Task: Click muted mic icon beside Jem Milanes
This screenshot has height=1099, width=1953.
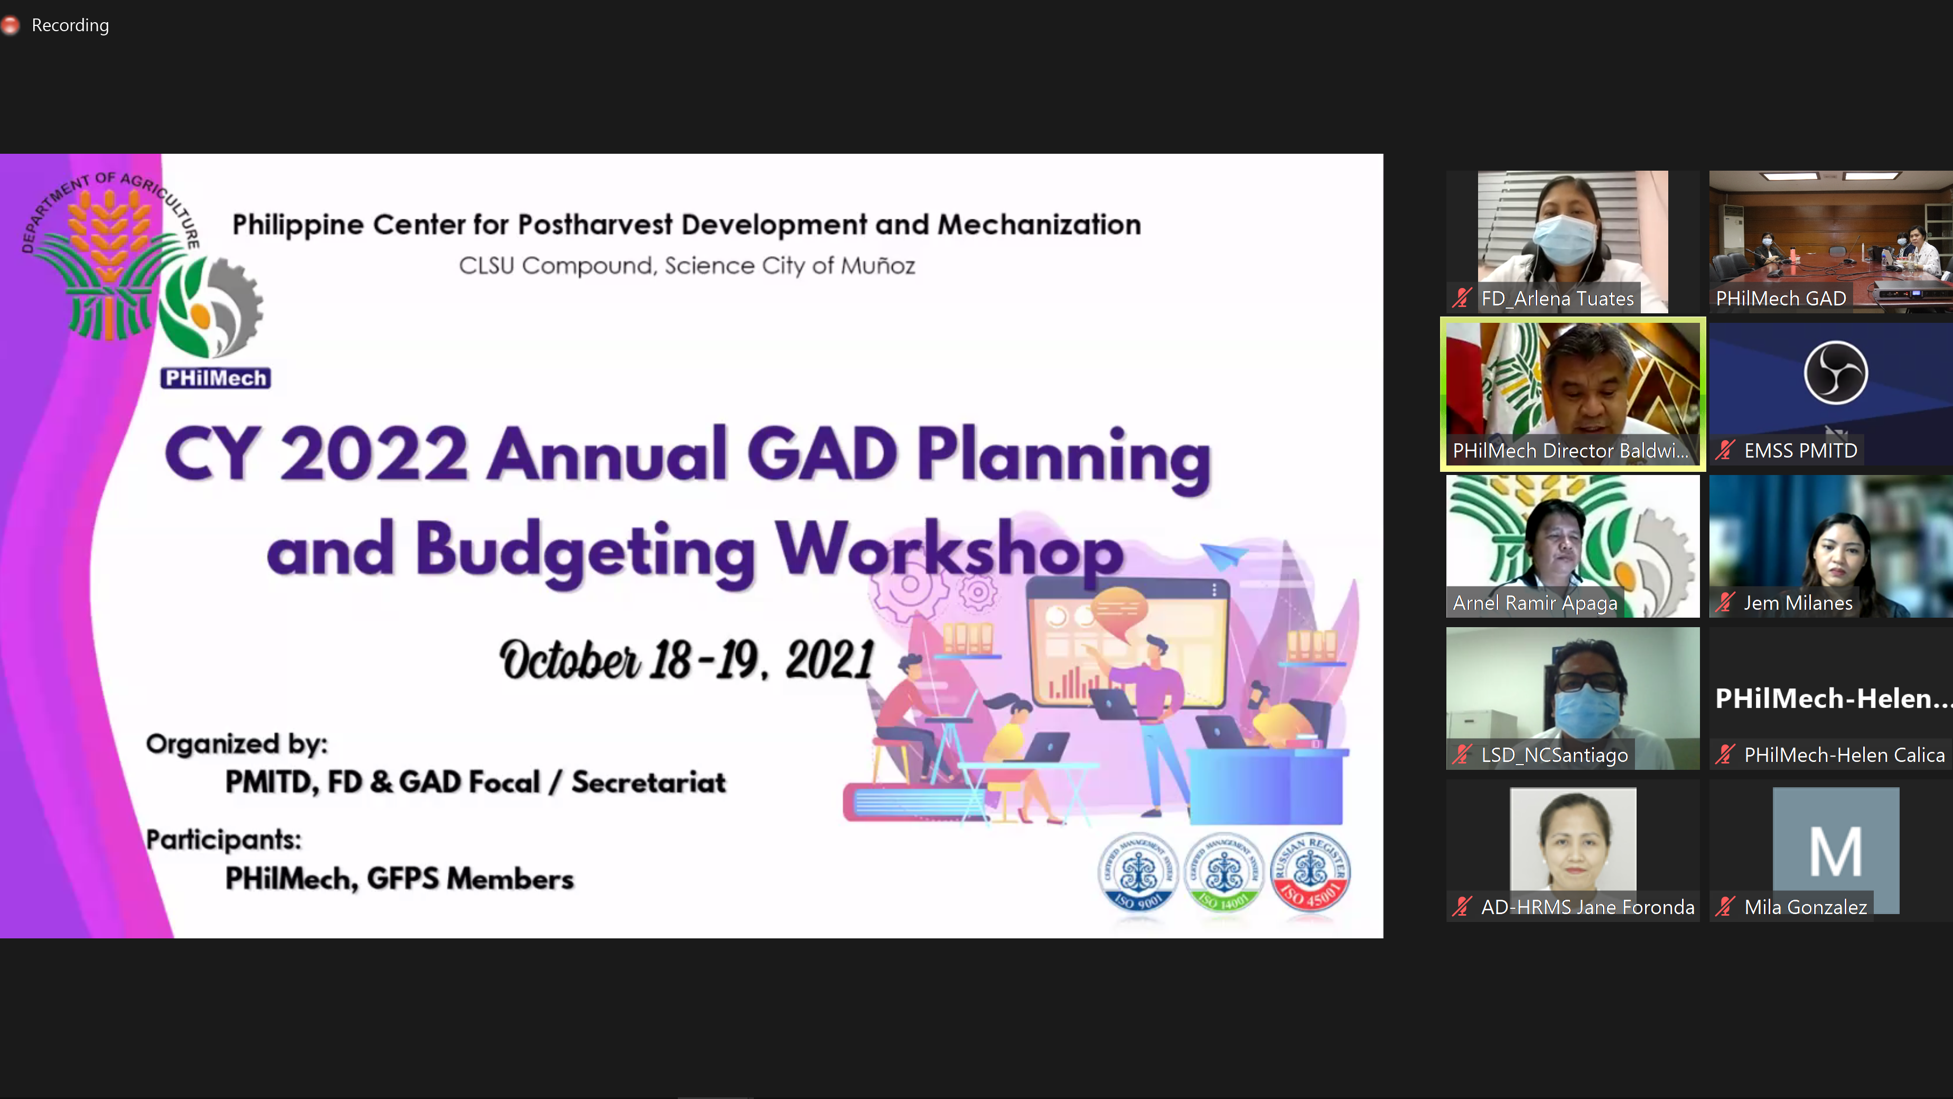Action: pyautogui.click(x=1725, y=603)
